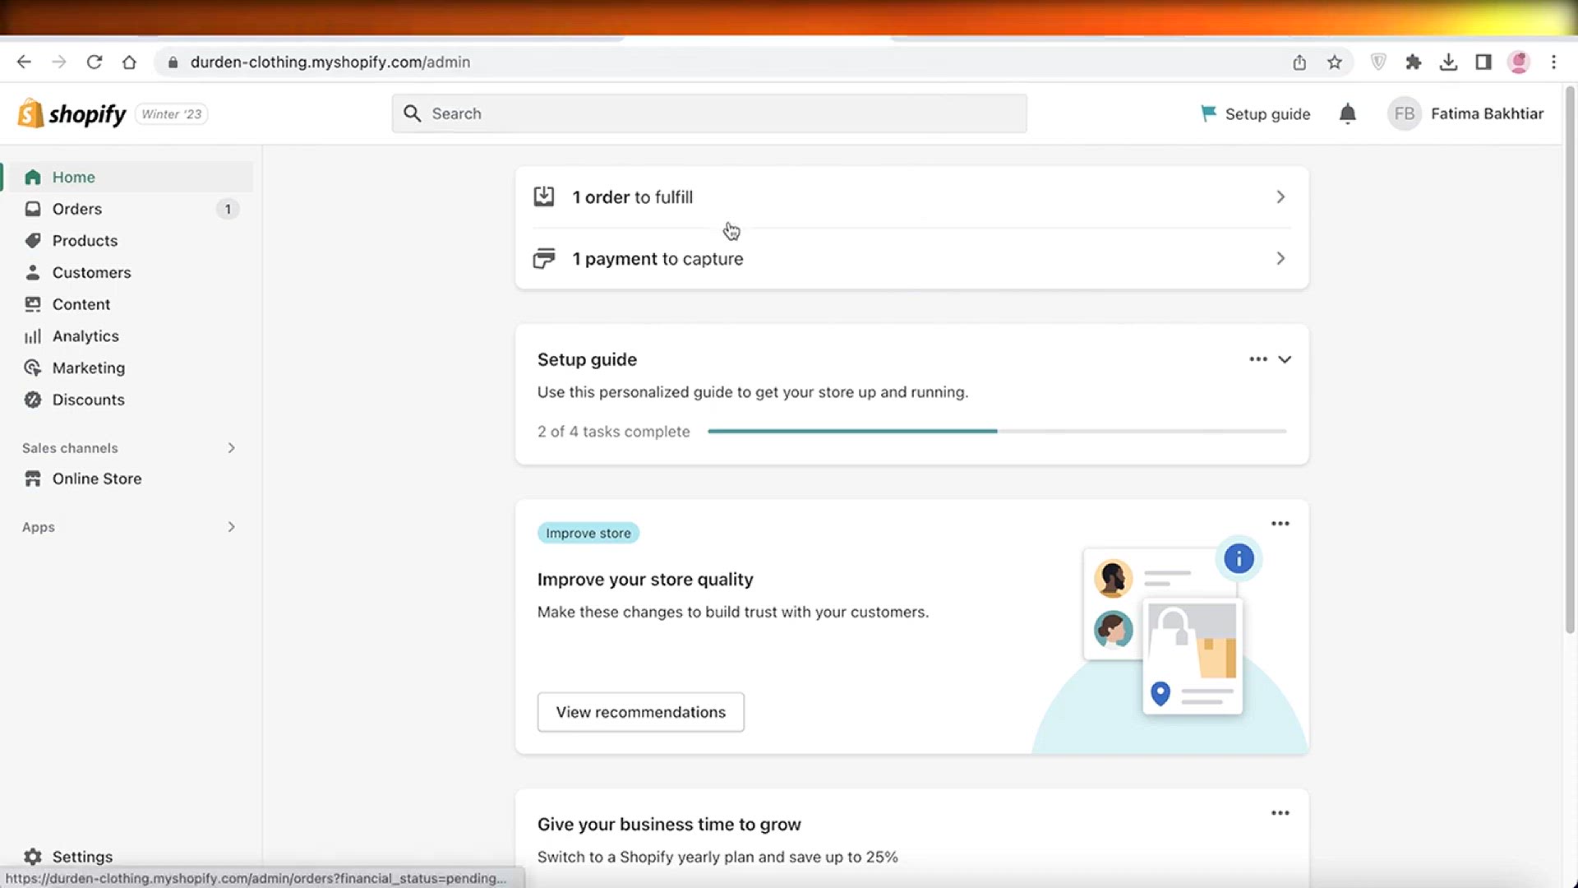Open Chrome three-dot menu
Image resolution: width=1578 pixels, height=888 pixels.
coord(1553,62)
